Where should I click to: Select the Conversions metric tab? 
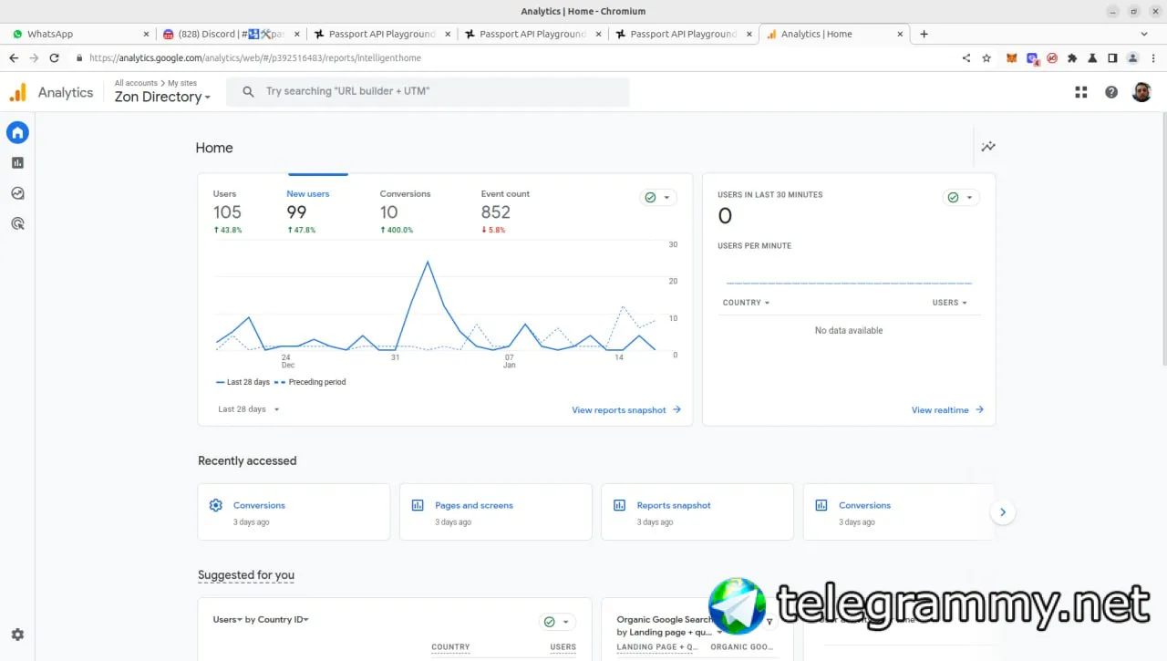[x=405, y=211]
